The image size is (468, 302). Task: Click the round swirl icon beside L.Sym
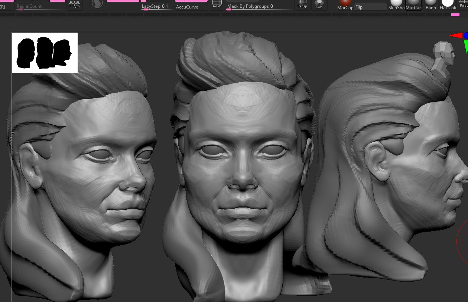point(97,4)
